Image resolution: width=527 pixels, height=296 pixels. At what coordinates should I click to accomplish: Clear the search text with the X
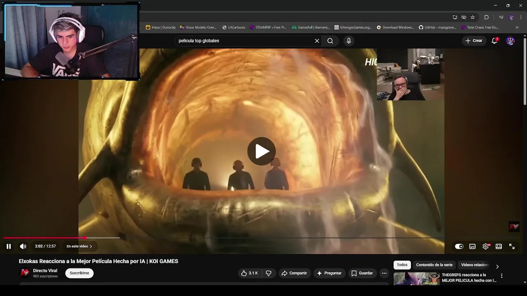tap(317, 41)
